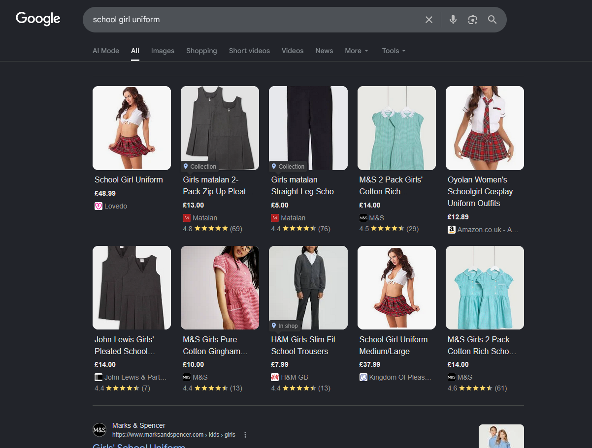Click M&S icon under the 4.6-rated listing

click(452, 377)
